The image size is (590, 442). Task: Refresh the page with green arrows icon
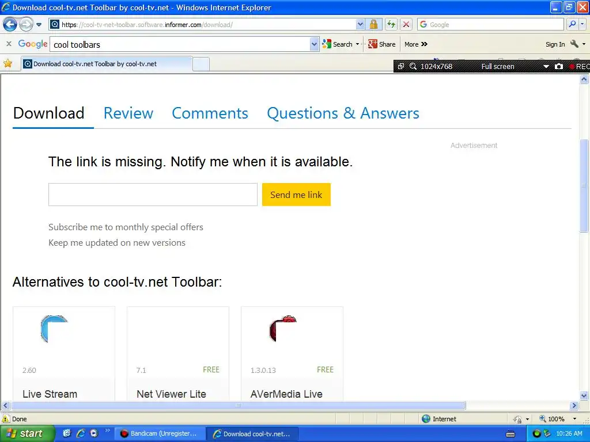click(391, 25)
